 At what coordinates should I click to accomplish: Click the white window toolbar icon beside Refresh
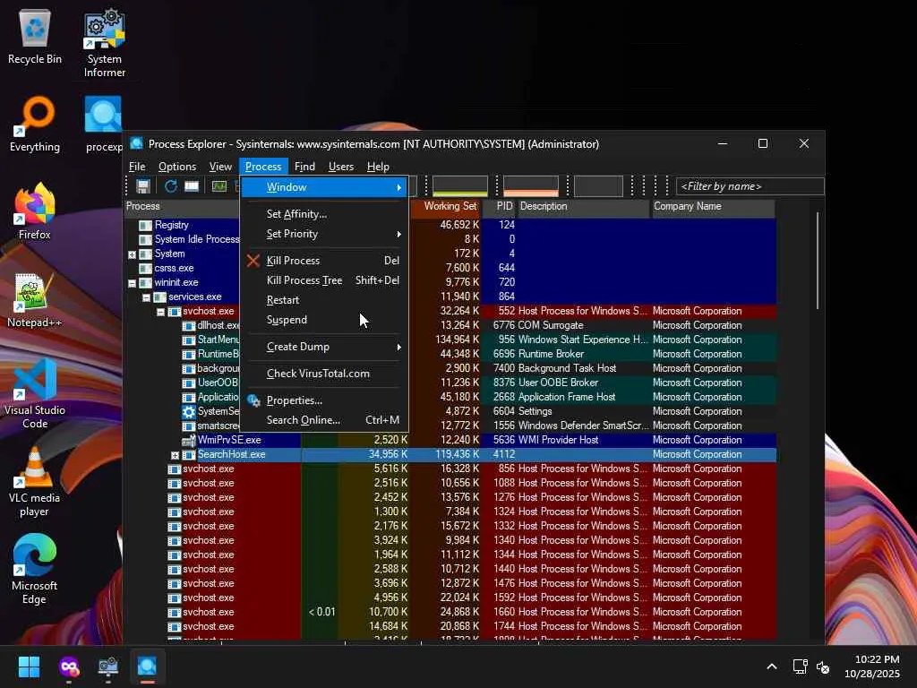point(192,186)
